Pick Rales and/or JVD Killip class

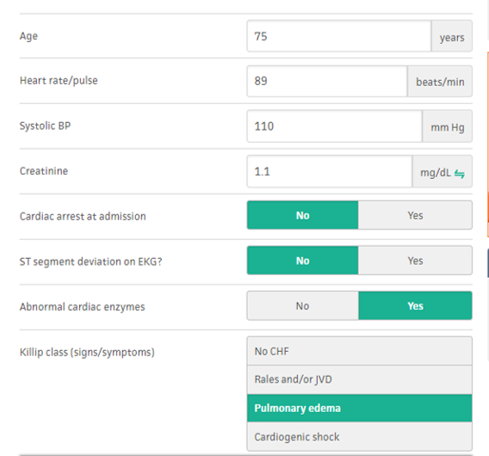[x=360, y=379]
